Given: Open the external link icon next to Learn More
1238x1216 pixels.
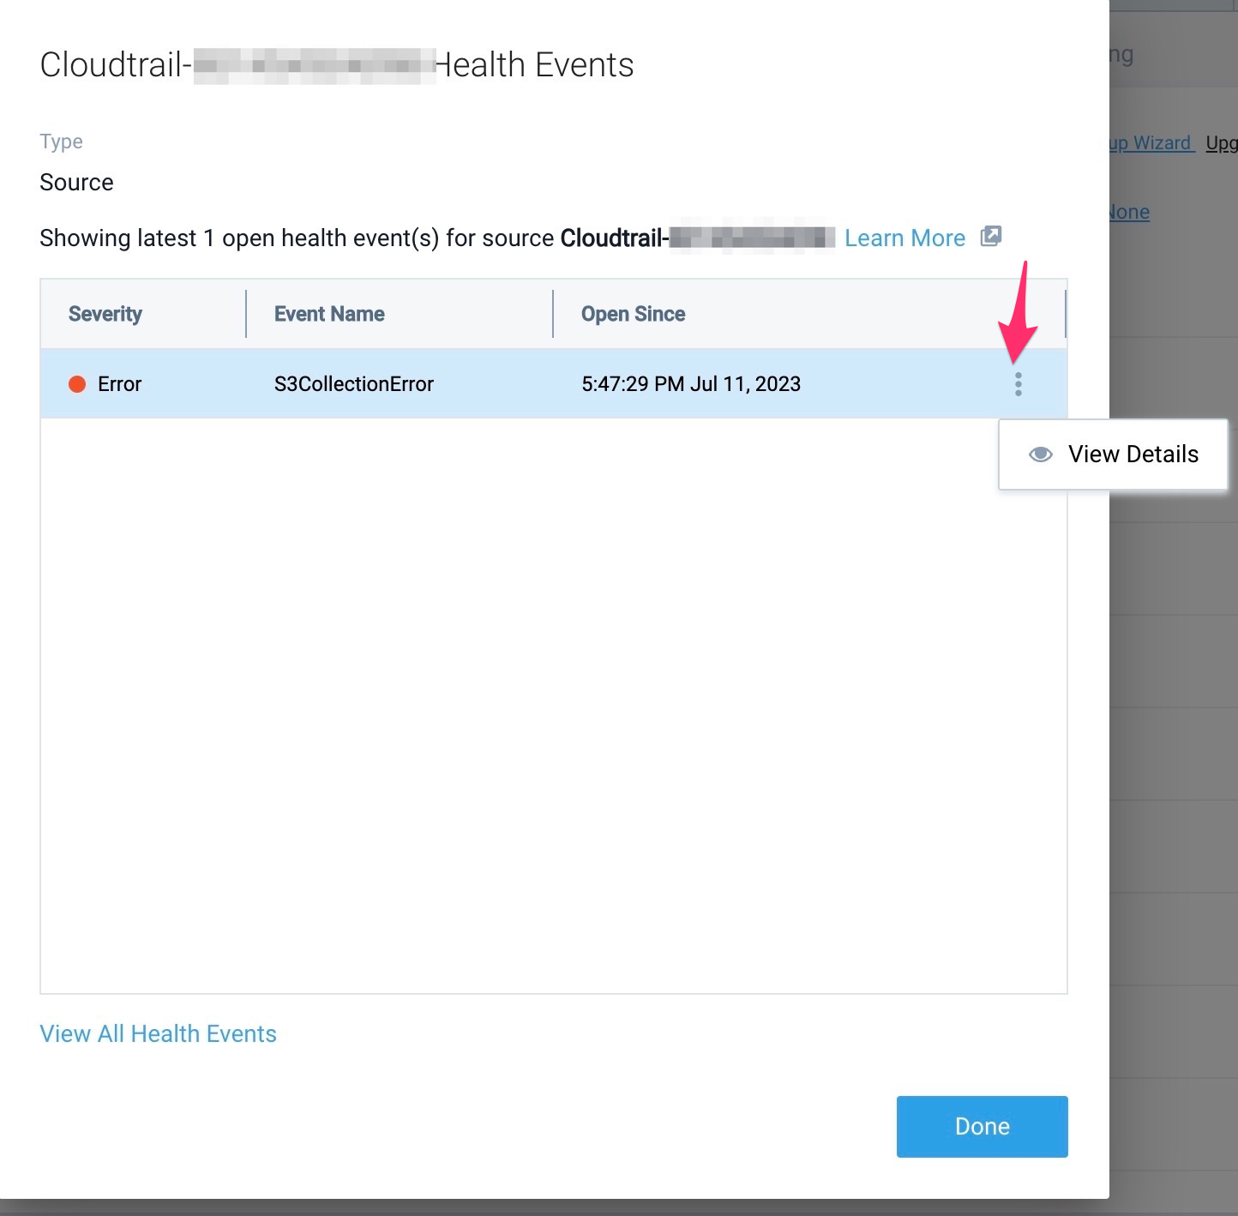Looking at the screenshot, I should (991, 237).
